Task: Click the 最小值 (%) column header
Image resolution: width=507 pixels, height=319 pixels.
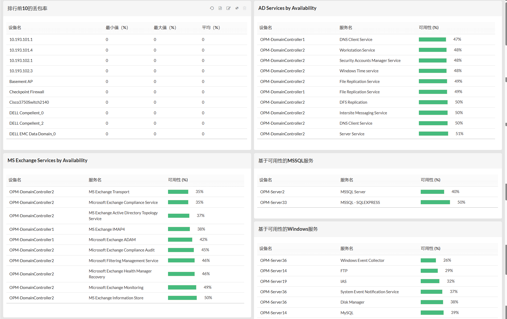Action: tap(117, 28)
